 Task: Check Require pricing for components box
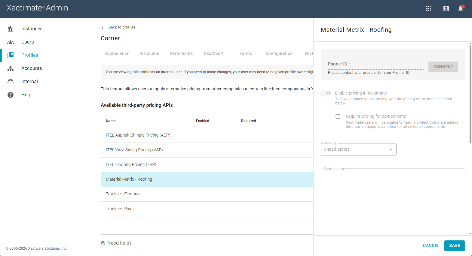pos(338,116)
